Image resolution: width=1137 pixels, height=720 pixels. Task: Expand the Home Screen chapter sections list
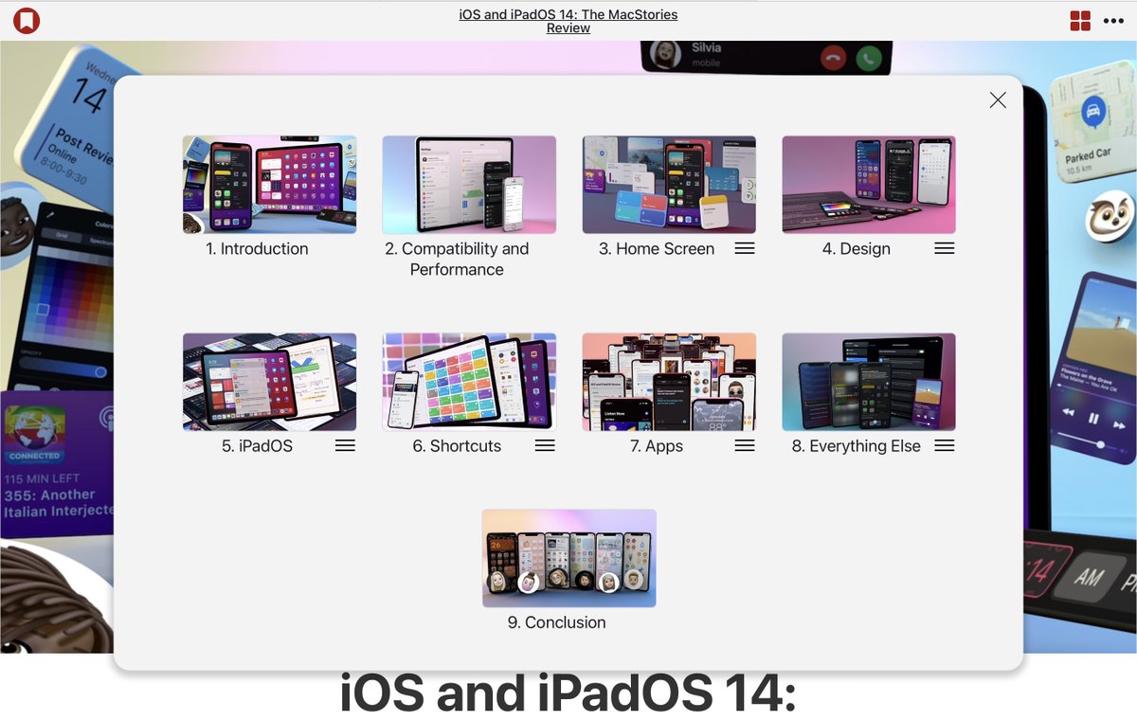[745, 248]
